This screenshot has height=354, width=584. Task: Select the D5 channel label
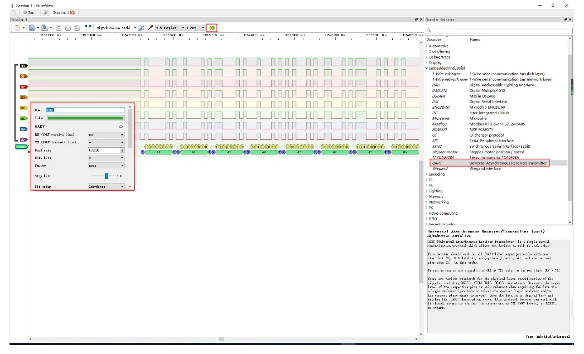[x=23, y=118]
